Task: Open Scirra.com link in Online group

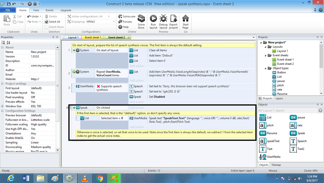Action: coord(127,16)
